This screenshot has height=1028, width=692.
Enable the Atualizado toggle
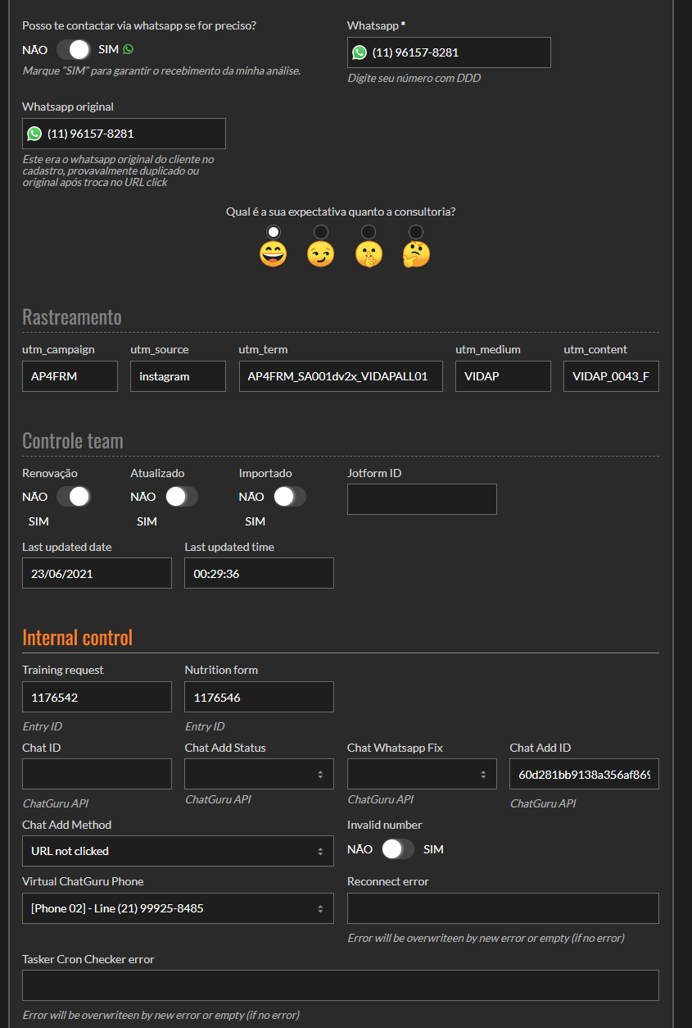click(x=181, y=497)
